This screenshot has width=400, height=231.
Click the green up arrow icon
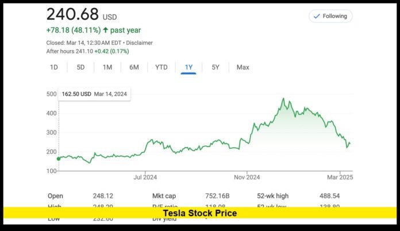point(105,30)
